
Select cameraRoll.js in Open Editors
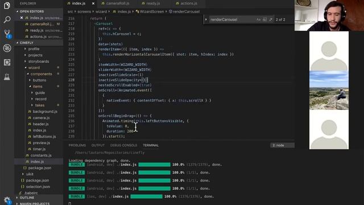42,24
